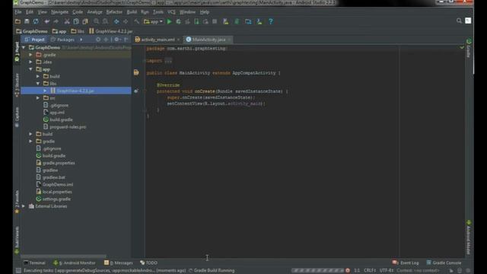The height and width of the screenshot is (274, 487).
Task: Open the File menu
Action: 18,12
